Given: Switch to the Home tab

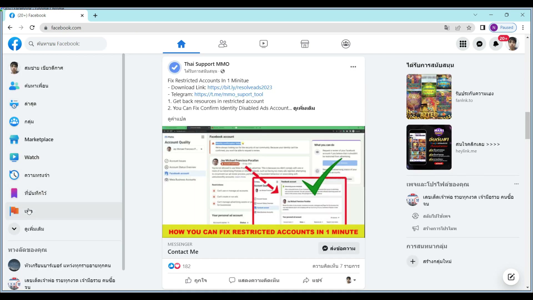Looking at the screenshot, I should pos(181,44).
